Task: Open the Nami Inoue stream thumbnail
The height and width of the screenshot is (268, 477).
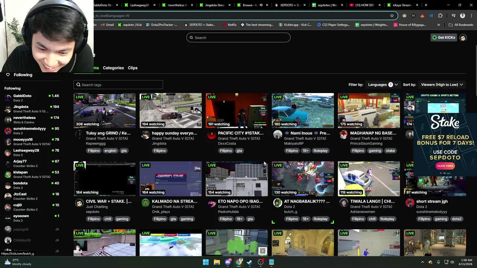Action: click(x=303, y=111)
